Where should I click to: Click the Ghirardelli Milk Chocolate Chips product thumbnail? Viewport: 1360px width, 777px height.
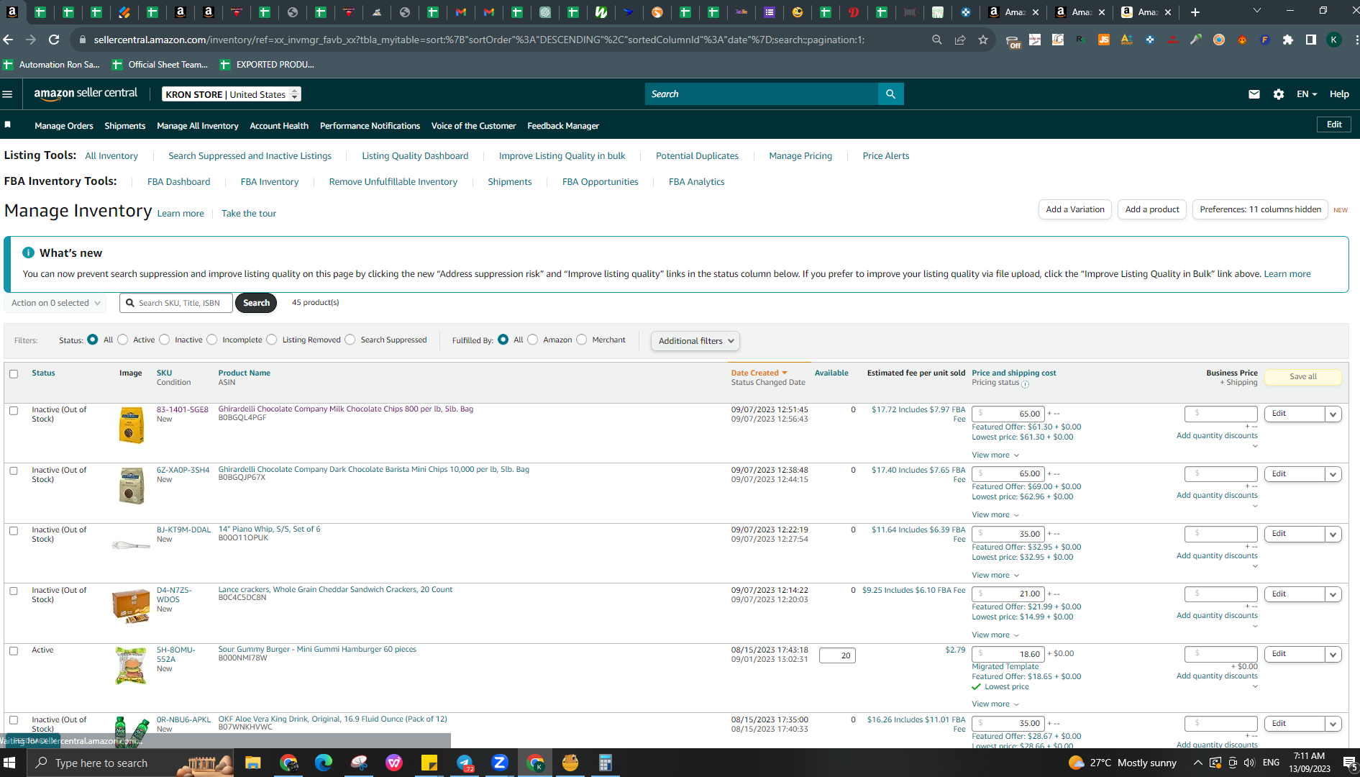pyautogui.click(x=131, y=425)
